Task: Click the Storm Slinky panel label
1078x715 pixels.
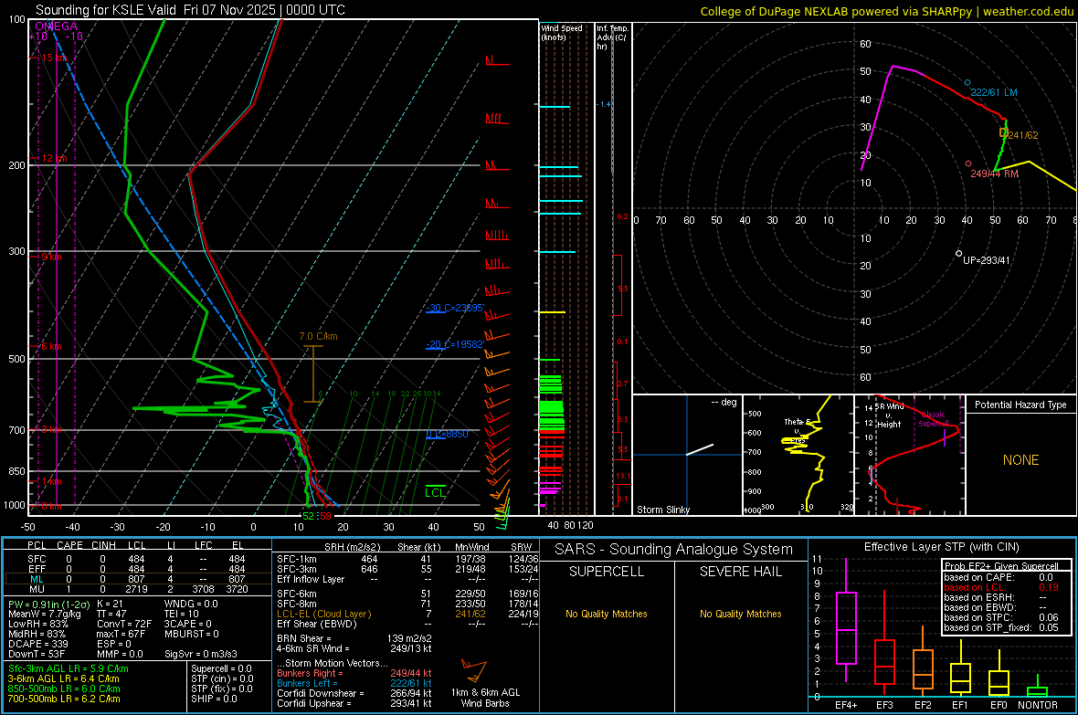Action: pyautogui.click(x=662, y=510)
